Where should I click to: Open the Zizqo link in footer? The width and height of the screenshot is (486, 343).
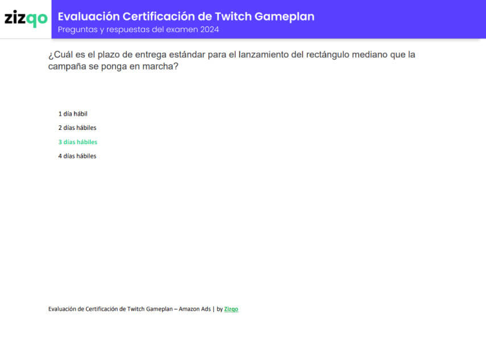(231, 309)
